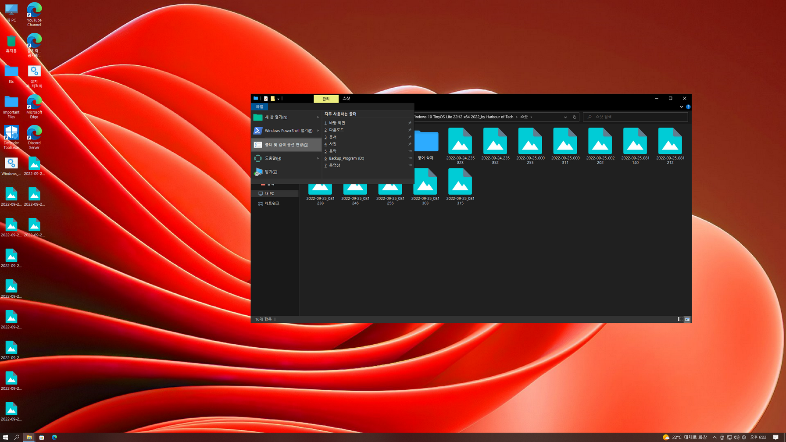The height and width of the screenshot is (442, 786).
Task: Select image file 2022-09-25_002202
Action: click(600, 146)
